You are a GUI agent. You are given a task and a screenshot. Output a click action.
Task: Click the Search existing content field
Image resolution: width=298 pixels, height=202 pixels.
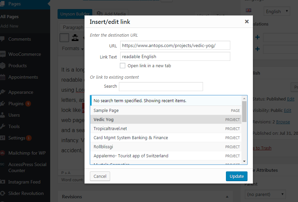[161, 86]
